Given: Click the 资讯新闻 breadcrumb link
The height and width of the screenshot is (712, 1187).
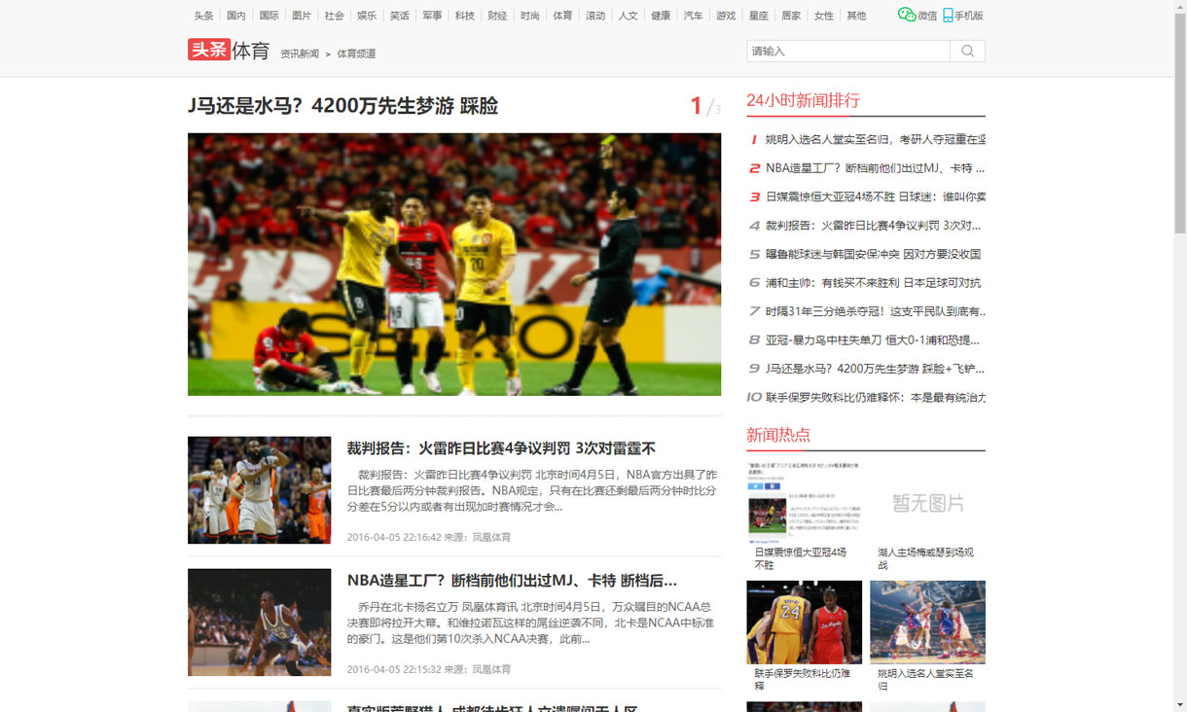Looking at the screenshot, I should pyautogui.click(x=300, y=53).
